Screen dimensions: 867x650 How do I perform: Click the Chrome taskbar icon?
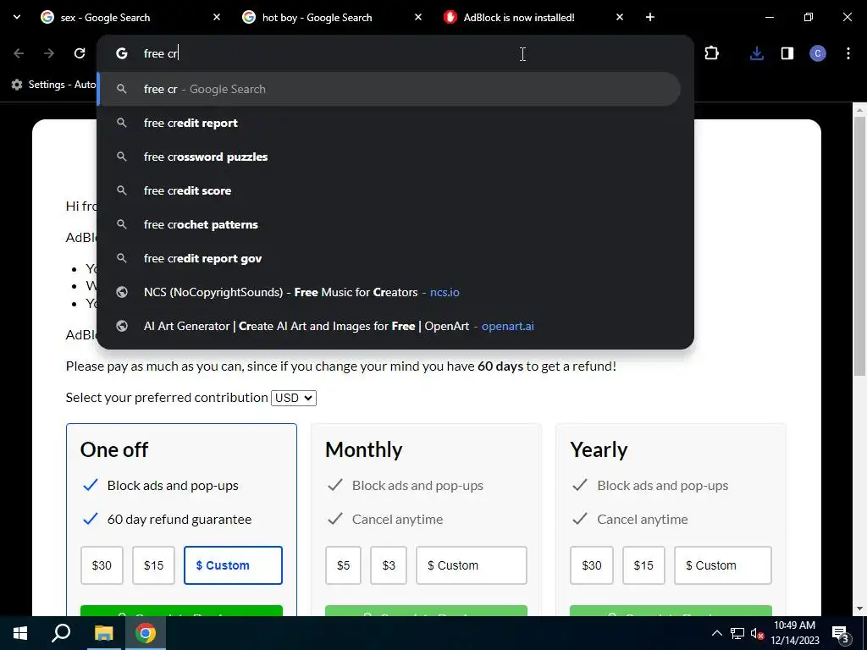point(146,633)
